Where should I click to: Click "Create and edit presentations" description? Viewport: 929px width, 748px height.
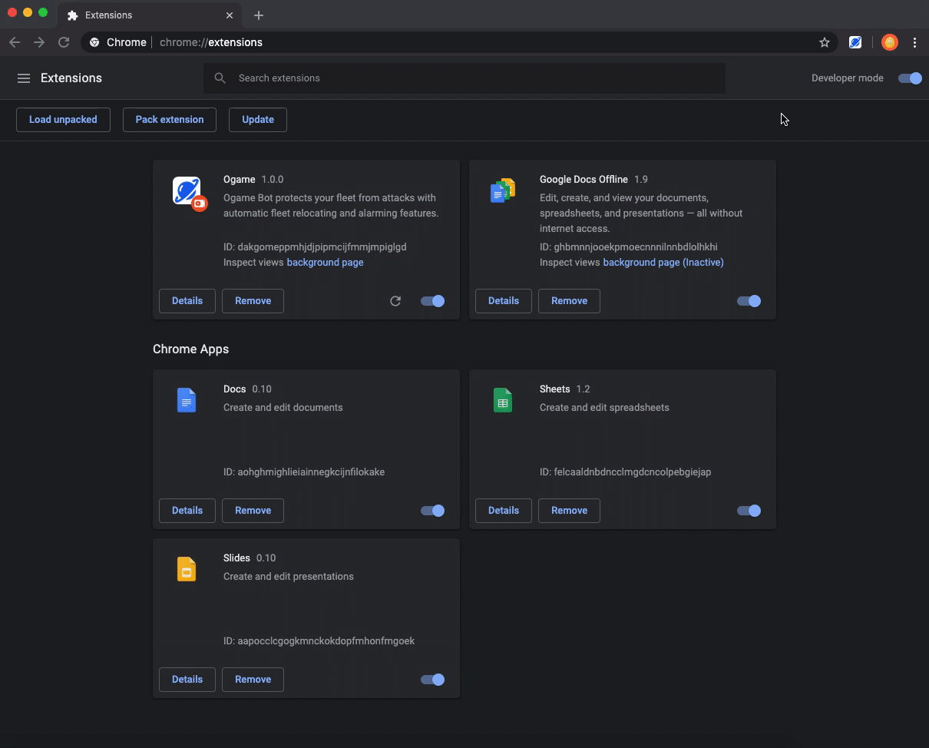[289, 577]
